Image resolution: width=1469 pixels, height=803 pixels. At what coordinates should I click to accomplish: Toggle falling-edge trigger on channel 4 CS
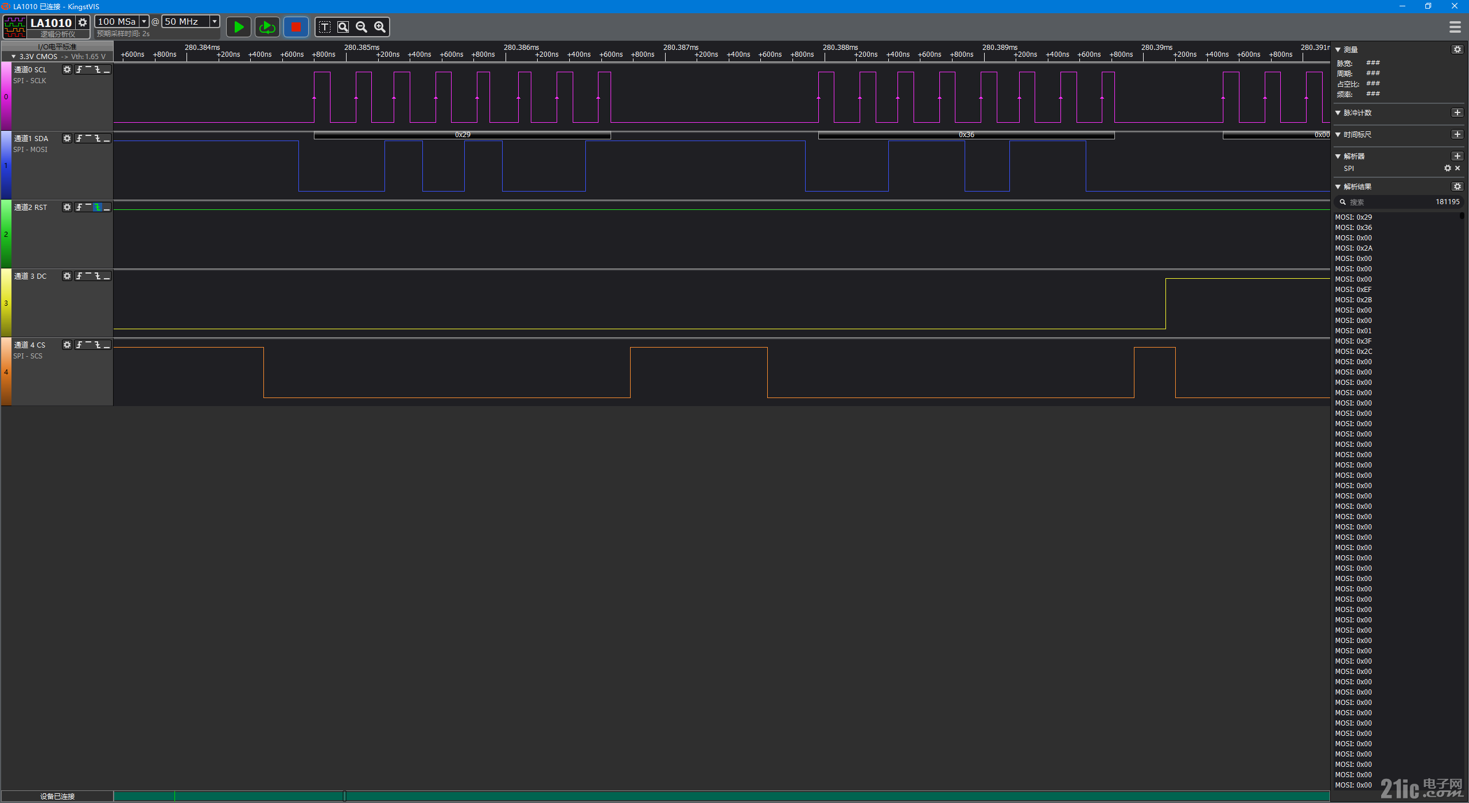(98, 345)
